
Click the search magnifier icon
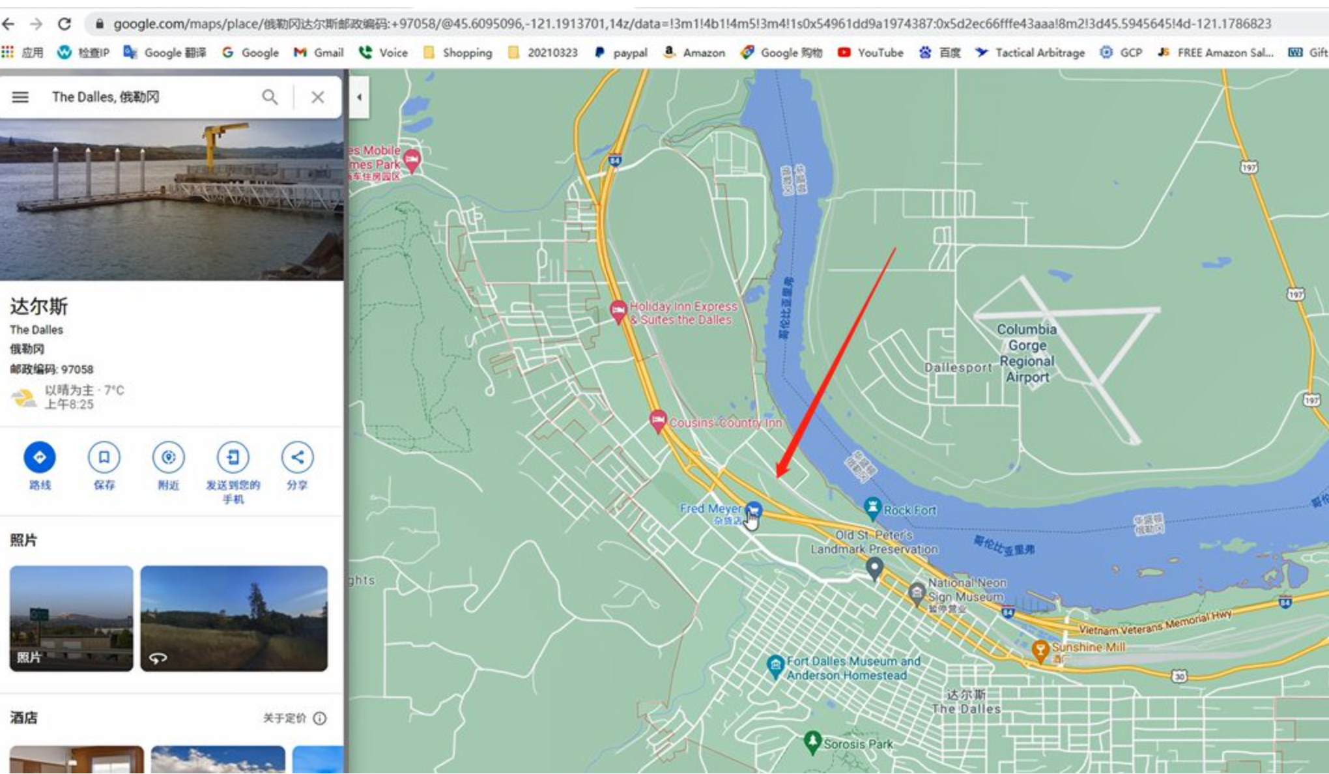pyautogui.click(x=270, y=97)
